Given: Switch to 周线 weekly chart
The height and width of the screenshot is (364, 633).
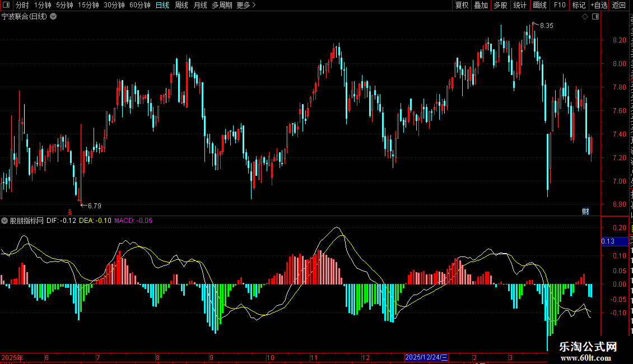Looking at the screenshot, I should (181, 5).
